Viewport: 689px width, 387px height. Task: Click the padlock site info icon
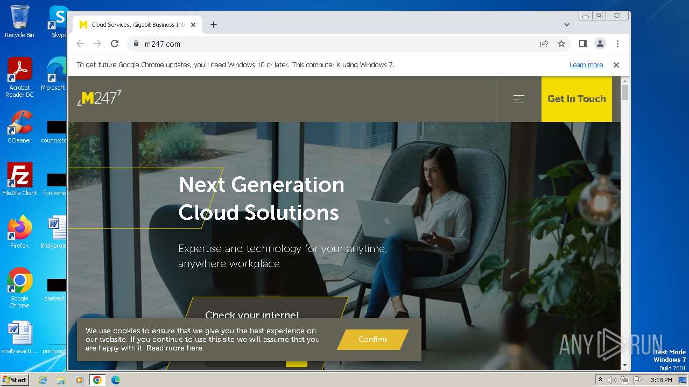pos(136,44)
